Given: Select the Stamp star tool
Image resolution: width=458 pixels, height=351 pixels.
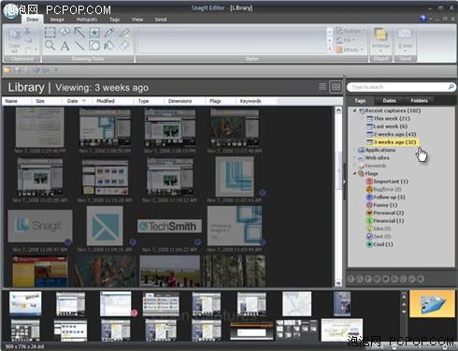Looking at the screenshot, I should 94,32.
